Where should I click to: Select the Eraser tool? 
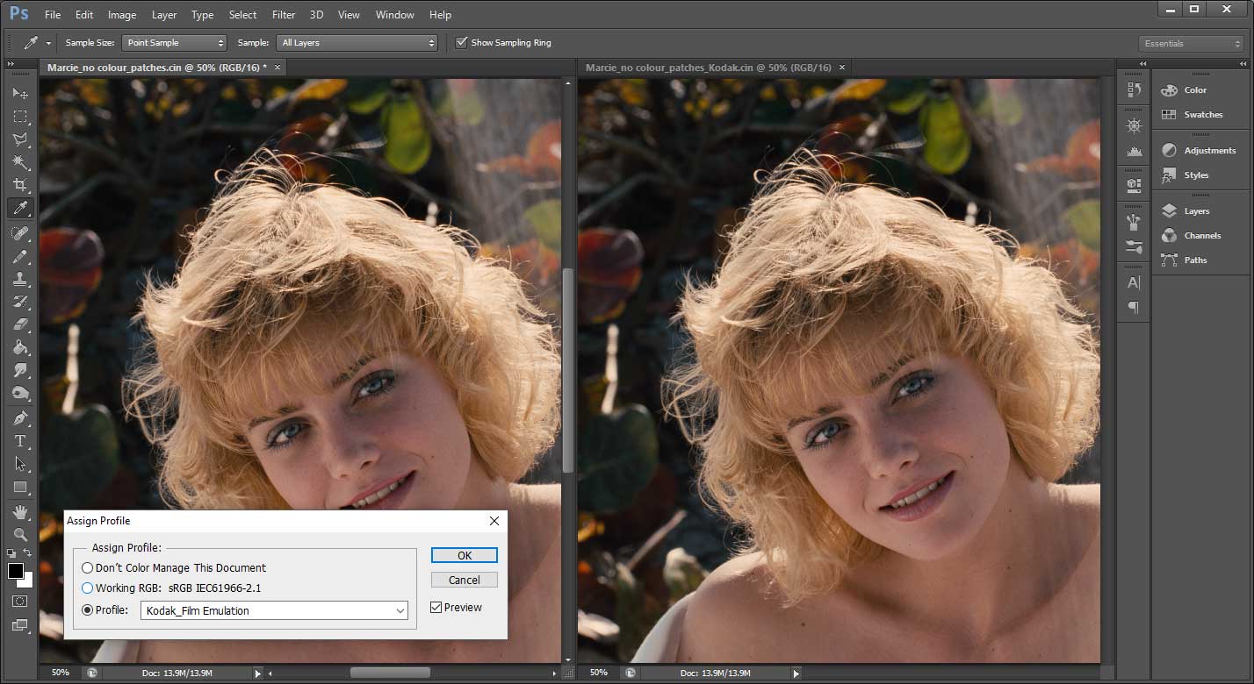click(x=20, y=324)
